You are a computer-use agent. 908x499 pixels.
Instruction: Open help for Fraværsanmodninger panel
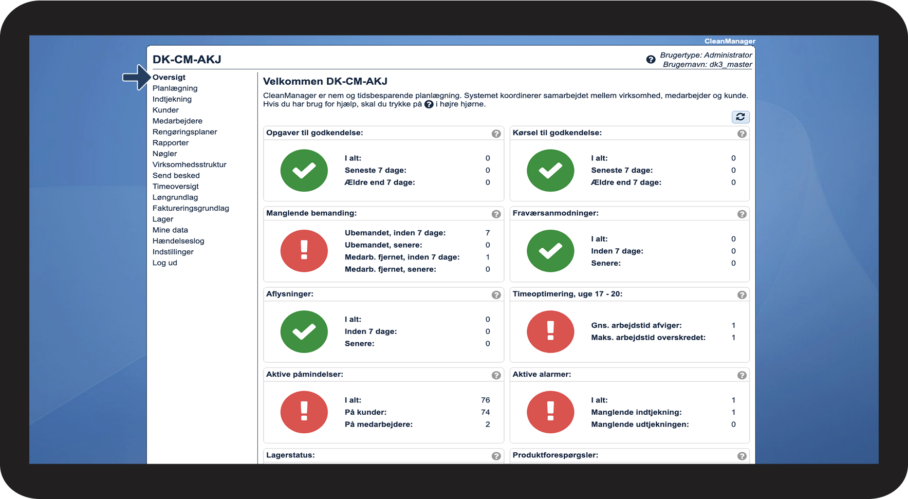pos(742,214)
